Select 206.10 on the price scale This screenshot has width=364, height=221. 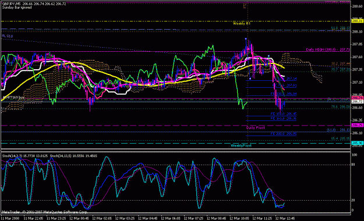pyautogui.click(x=357, y=133)
